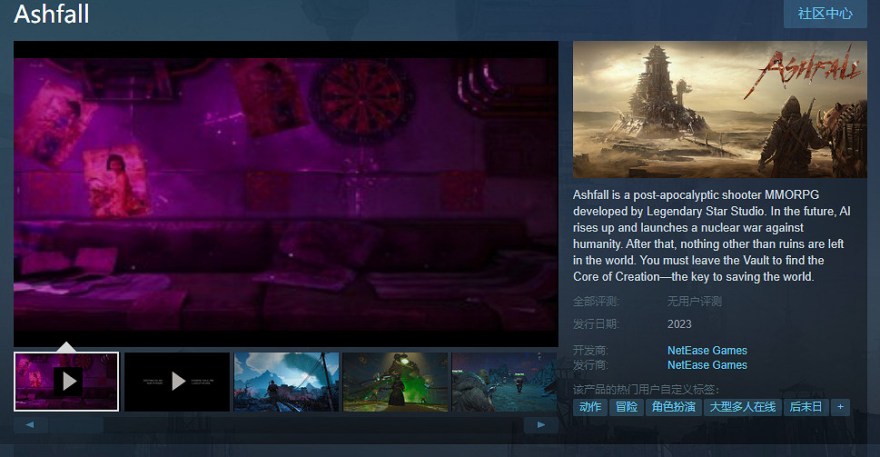Screen dimensions: 880x457
Task: View the blue mountain landscape screenshot
Action: (286, 382)
